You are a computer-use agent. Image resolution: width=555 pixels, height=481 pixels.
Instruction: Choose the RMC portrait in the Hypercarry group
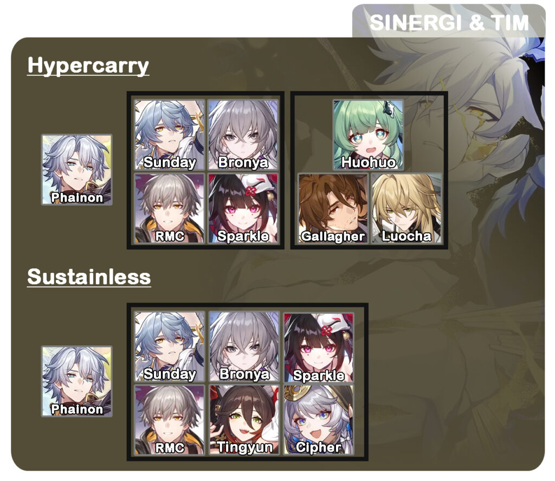(x=170, y=208)
